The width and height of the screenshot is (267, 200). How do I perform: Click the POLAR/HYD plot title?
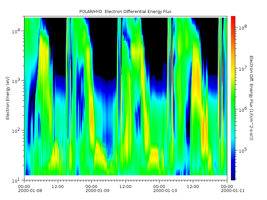(125, 12)
